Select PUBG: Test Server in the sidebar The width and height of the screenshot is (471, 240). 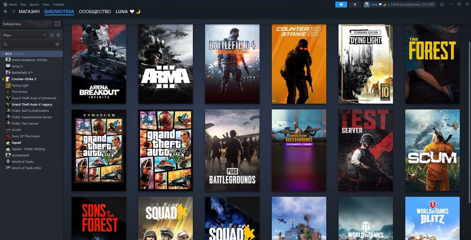pyautogui.click(x=25, y=124)
